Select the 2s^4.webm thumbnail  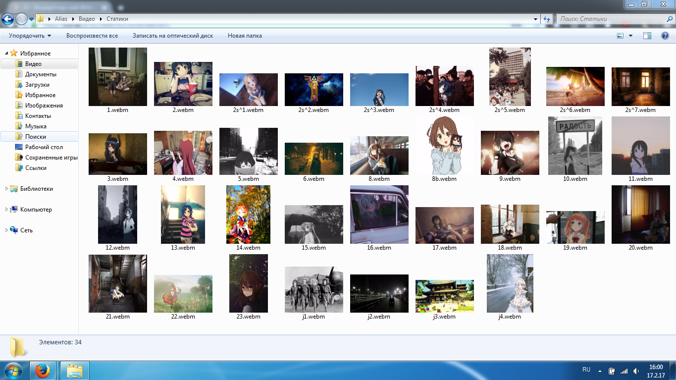tap(445, 86)
